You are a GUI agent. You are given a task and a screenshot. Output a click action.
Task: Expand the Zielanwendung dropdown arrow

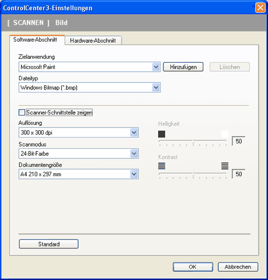click(156, 67)
